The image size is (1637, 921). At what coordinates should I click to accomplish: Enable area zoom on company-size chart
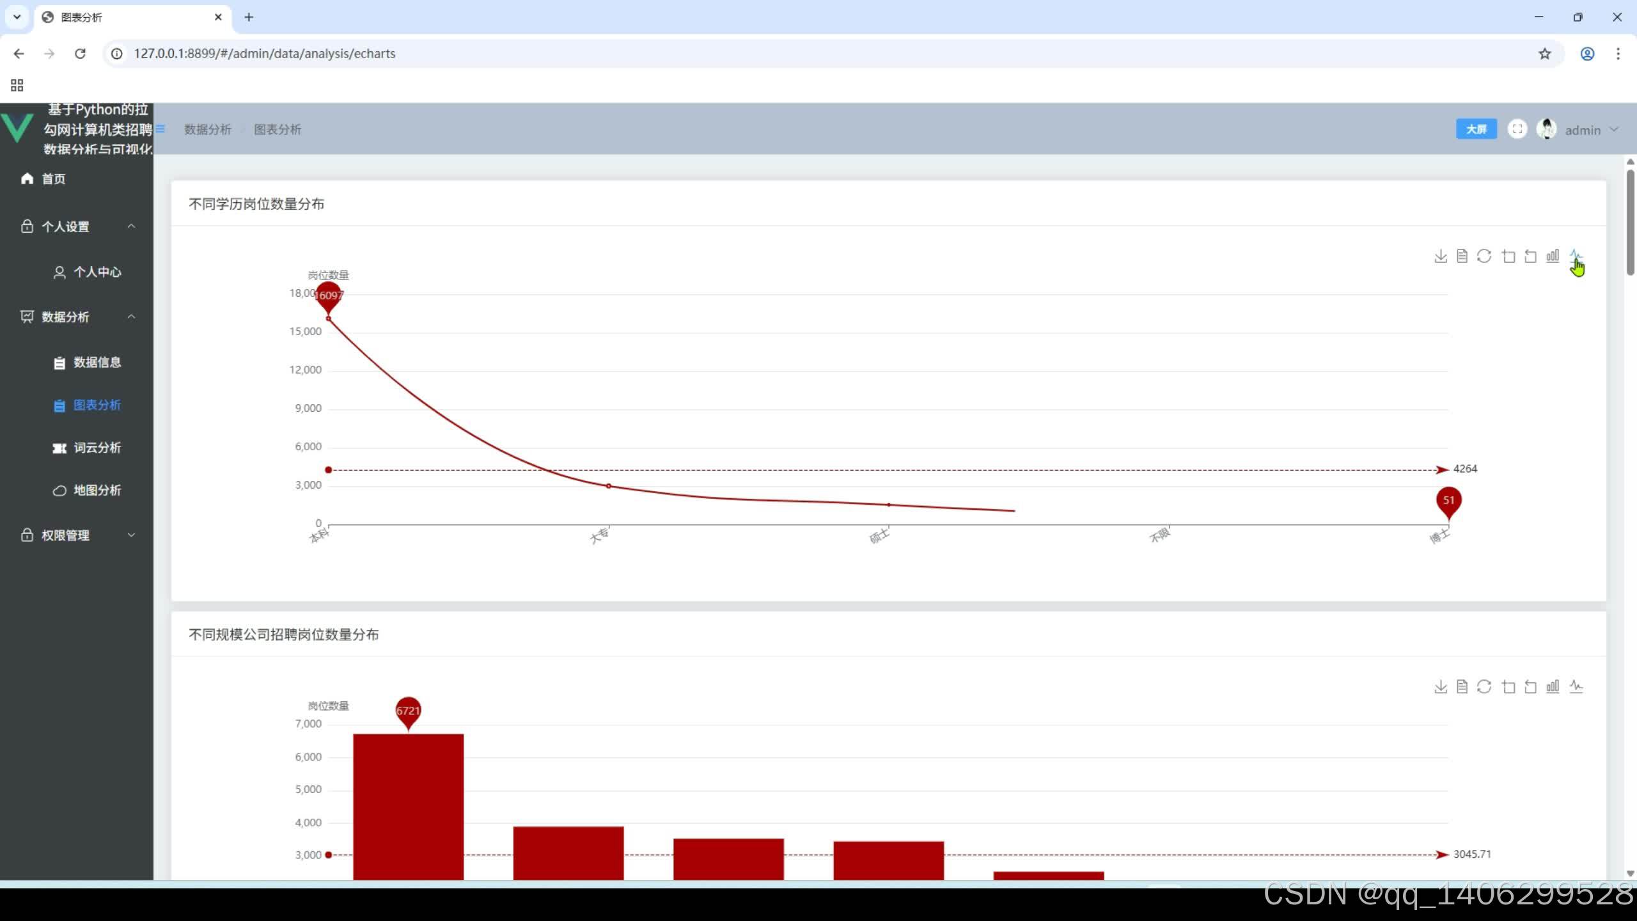point(1508,687)
